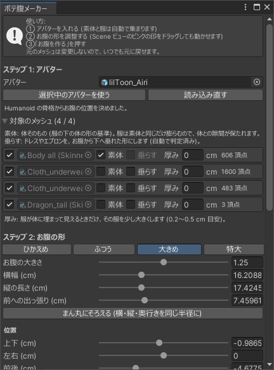Click the prefab cube icon beside lilToon_Airi

pyautogui.click(x=104, y=83)
